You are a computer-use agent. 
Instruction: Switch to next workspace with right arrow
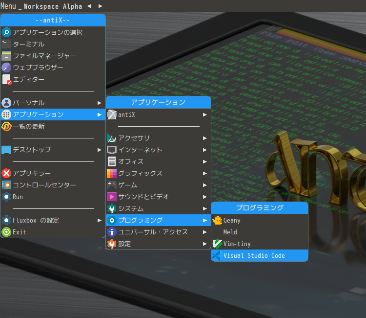(x=101, y=6)
